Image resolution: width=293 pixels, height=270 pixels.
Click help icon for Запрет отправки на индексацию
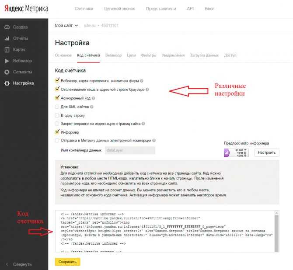tap(143, 124)
